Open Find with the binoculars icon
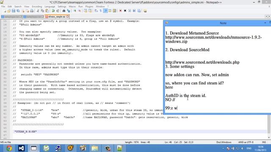Screen dimensions: 271x152 click(64, 11)
